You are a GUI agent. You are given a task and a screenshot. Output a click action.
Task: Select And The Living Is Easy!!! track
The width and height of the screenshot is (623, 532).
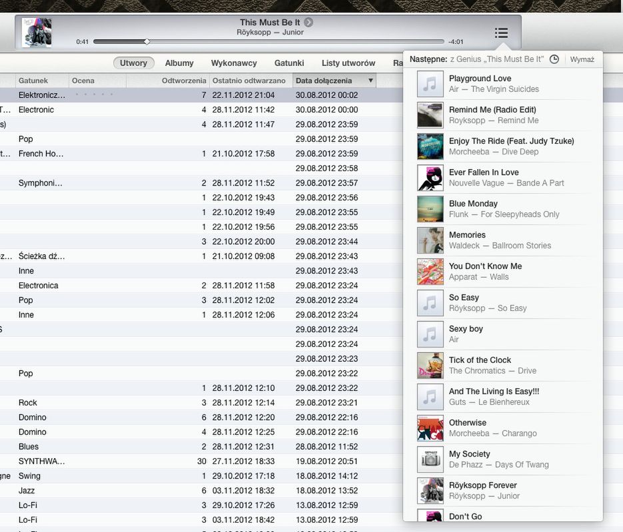[504, 397]
